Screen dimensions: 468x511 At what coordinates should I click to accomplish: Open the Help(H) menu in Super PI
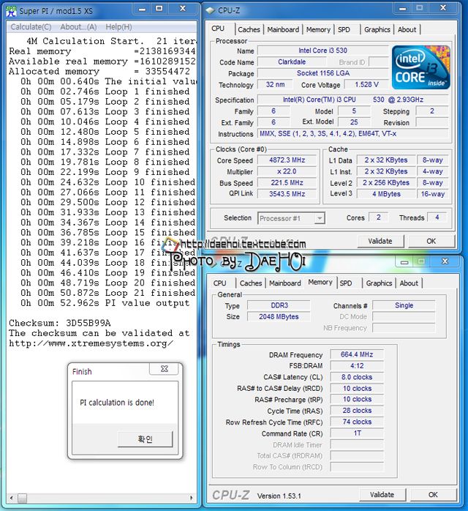[118, 27]
